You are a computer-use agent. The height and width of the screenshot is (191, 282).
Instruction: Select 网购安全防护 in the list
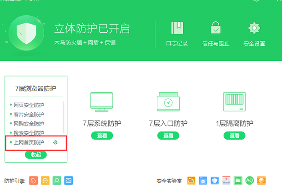(x=29, y=124)
